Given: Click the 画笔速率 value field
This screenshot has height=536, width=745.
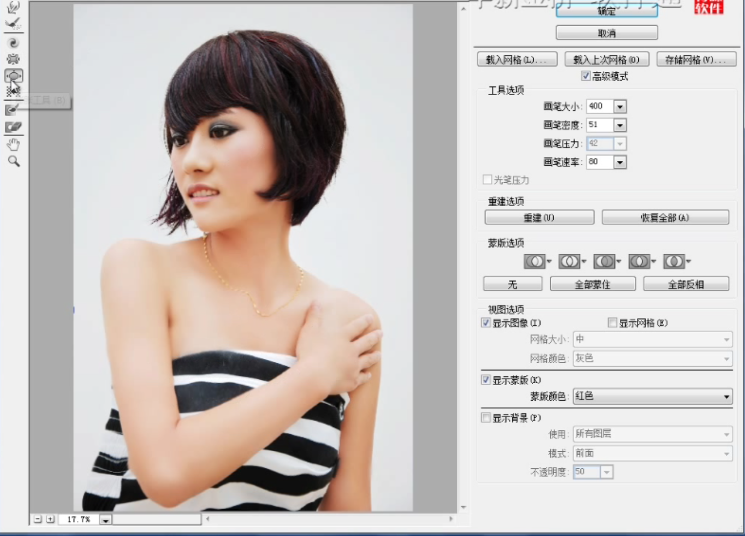Looking at the screenshot, I should [x=600, y=162].
